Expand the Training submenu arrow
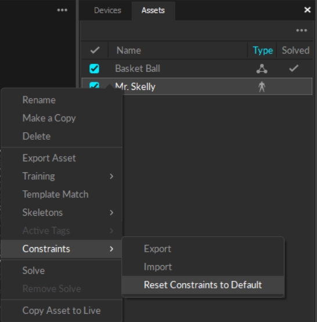Screen dimensions: 317x322 pos(111,176)
